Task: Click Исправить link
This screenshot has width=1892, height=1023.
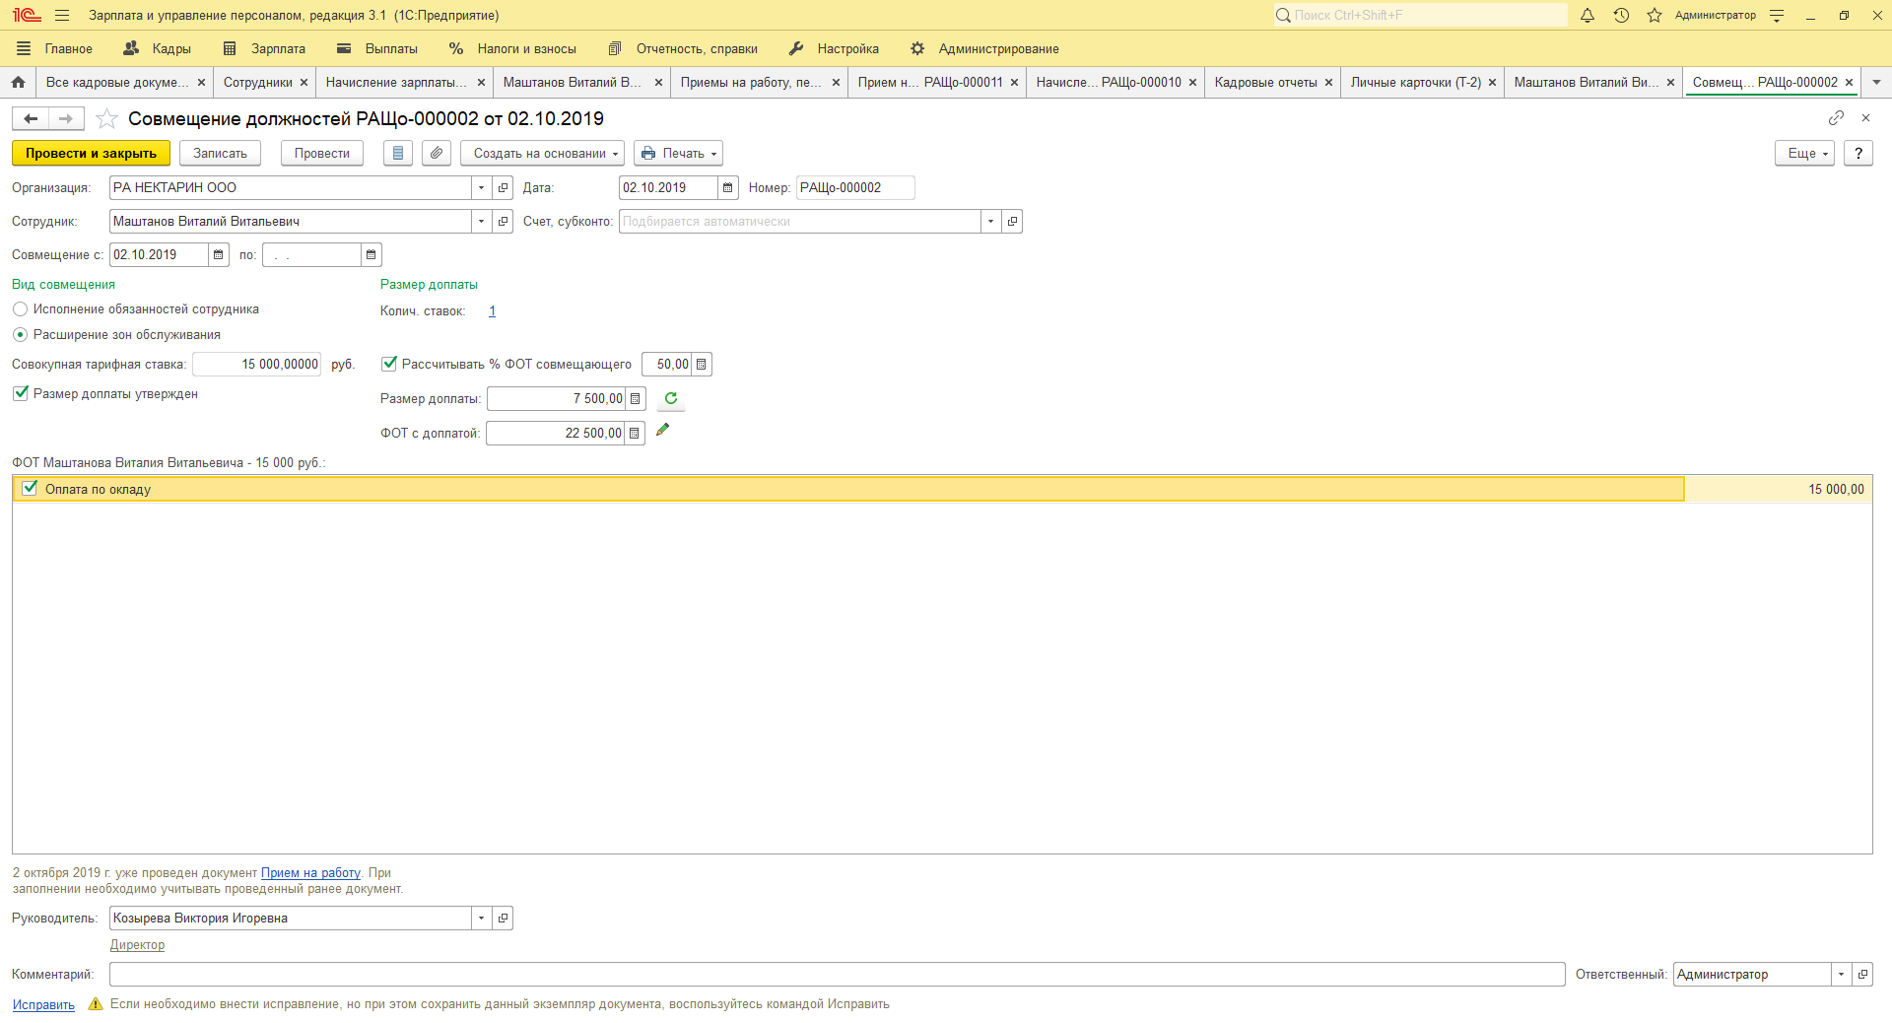Action: point(43,1004)
